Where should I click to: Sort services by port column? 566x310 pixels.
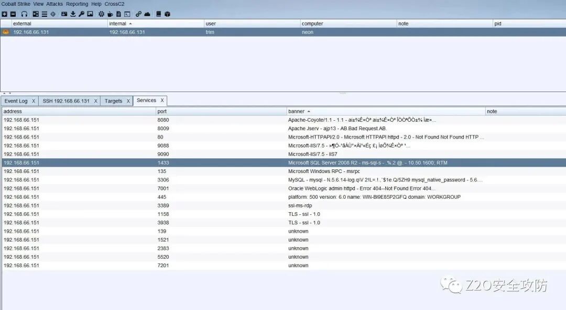coord(222,111)
